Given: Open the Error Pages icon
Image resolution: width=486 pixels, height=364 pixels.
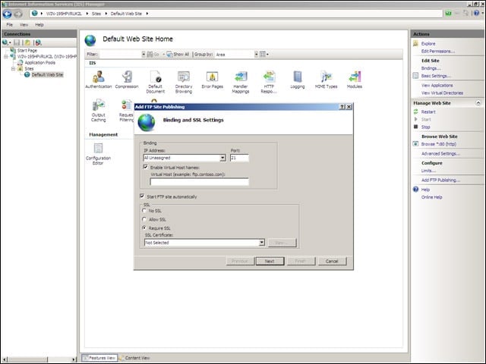Looking at the screenshot, I should coord(213,79).
